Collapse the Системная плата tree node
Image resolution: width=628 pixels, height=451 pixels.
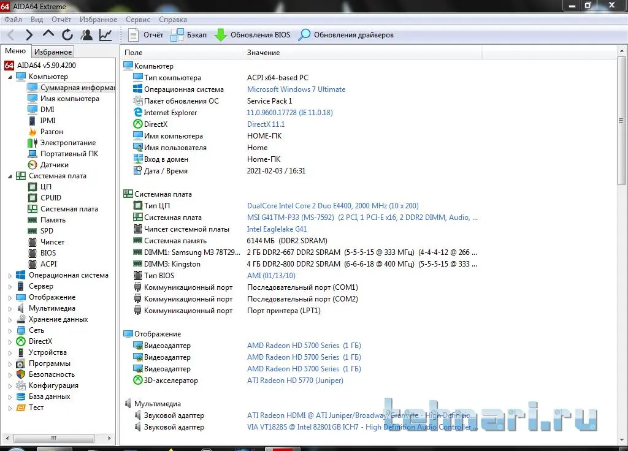tap(10, 176)
